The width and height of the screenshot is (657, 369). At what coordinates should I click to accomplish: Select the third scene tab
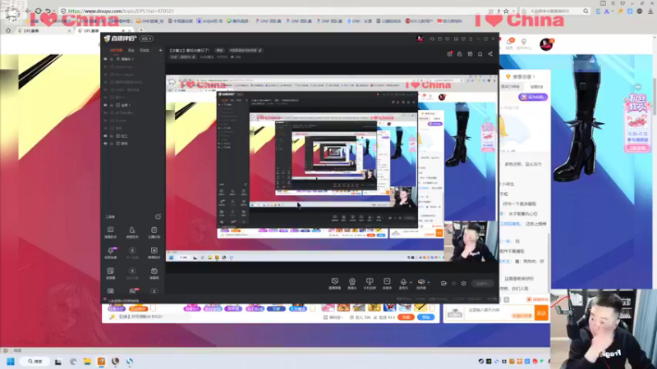pos(145,50)
